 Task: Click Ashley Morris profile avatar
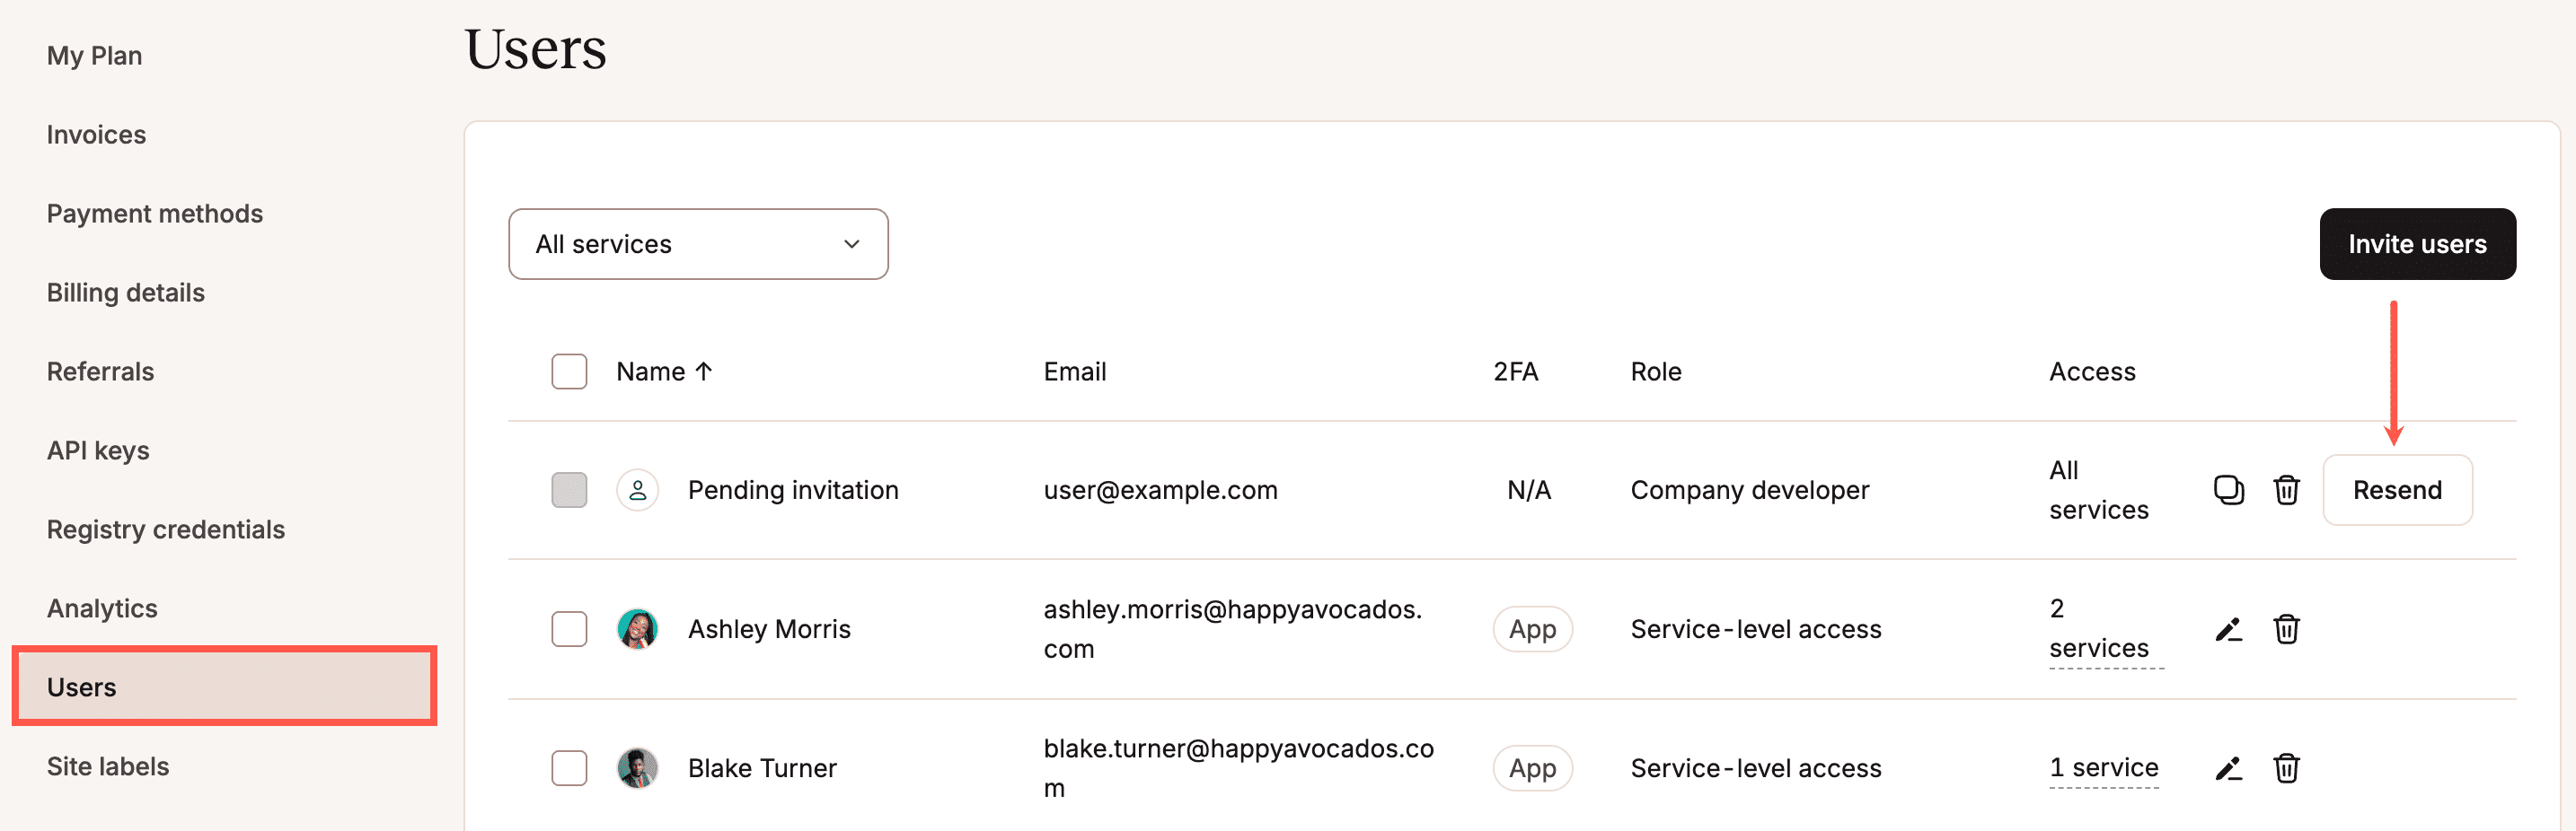point(637,629)
